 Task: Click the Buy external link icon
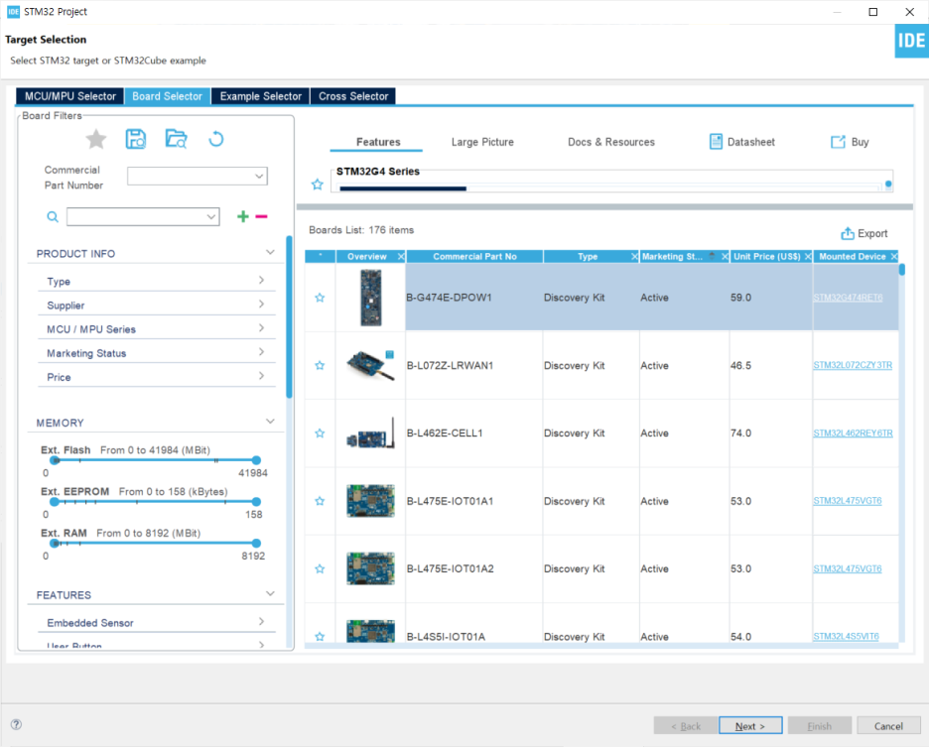(x=838, y=142)
